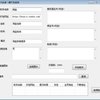Click the 选择图片 button
The image size is (100, 100).
point(34,67)
